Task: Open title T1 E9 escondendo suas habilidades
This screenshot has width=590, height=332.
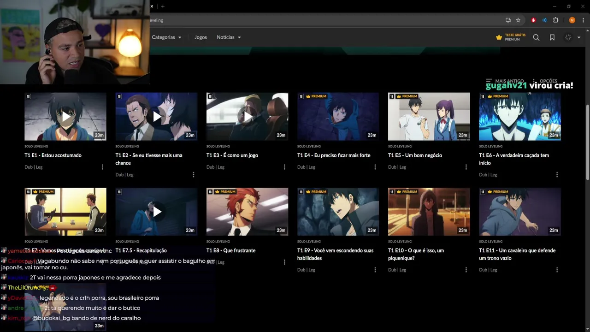Action: (x=336, y=254)
